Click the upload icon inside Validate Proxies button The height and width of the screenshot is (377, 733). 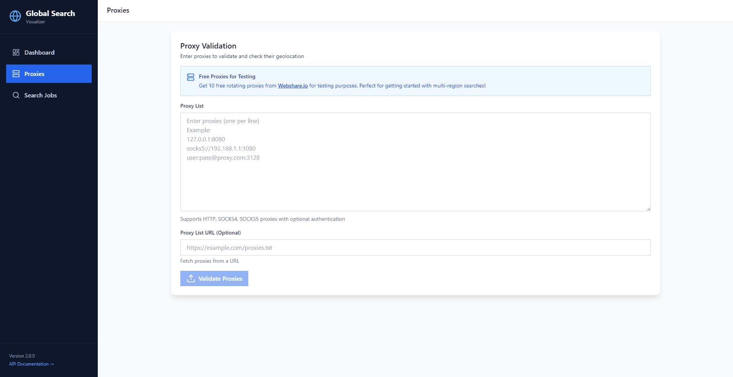190,278
